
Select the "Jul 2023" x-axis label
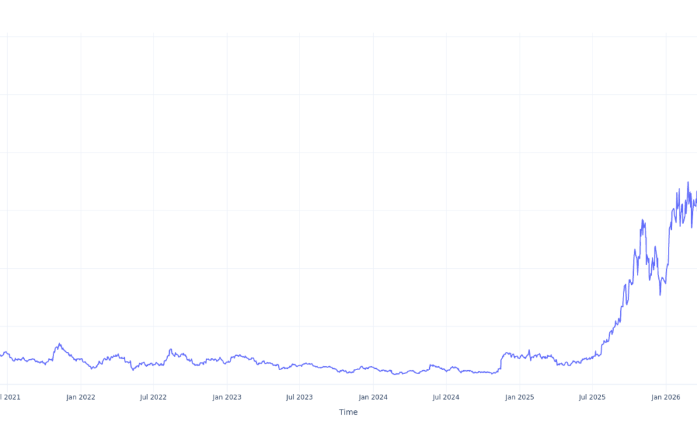[x=299, y=397]
